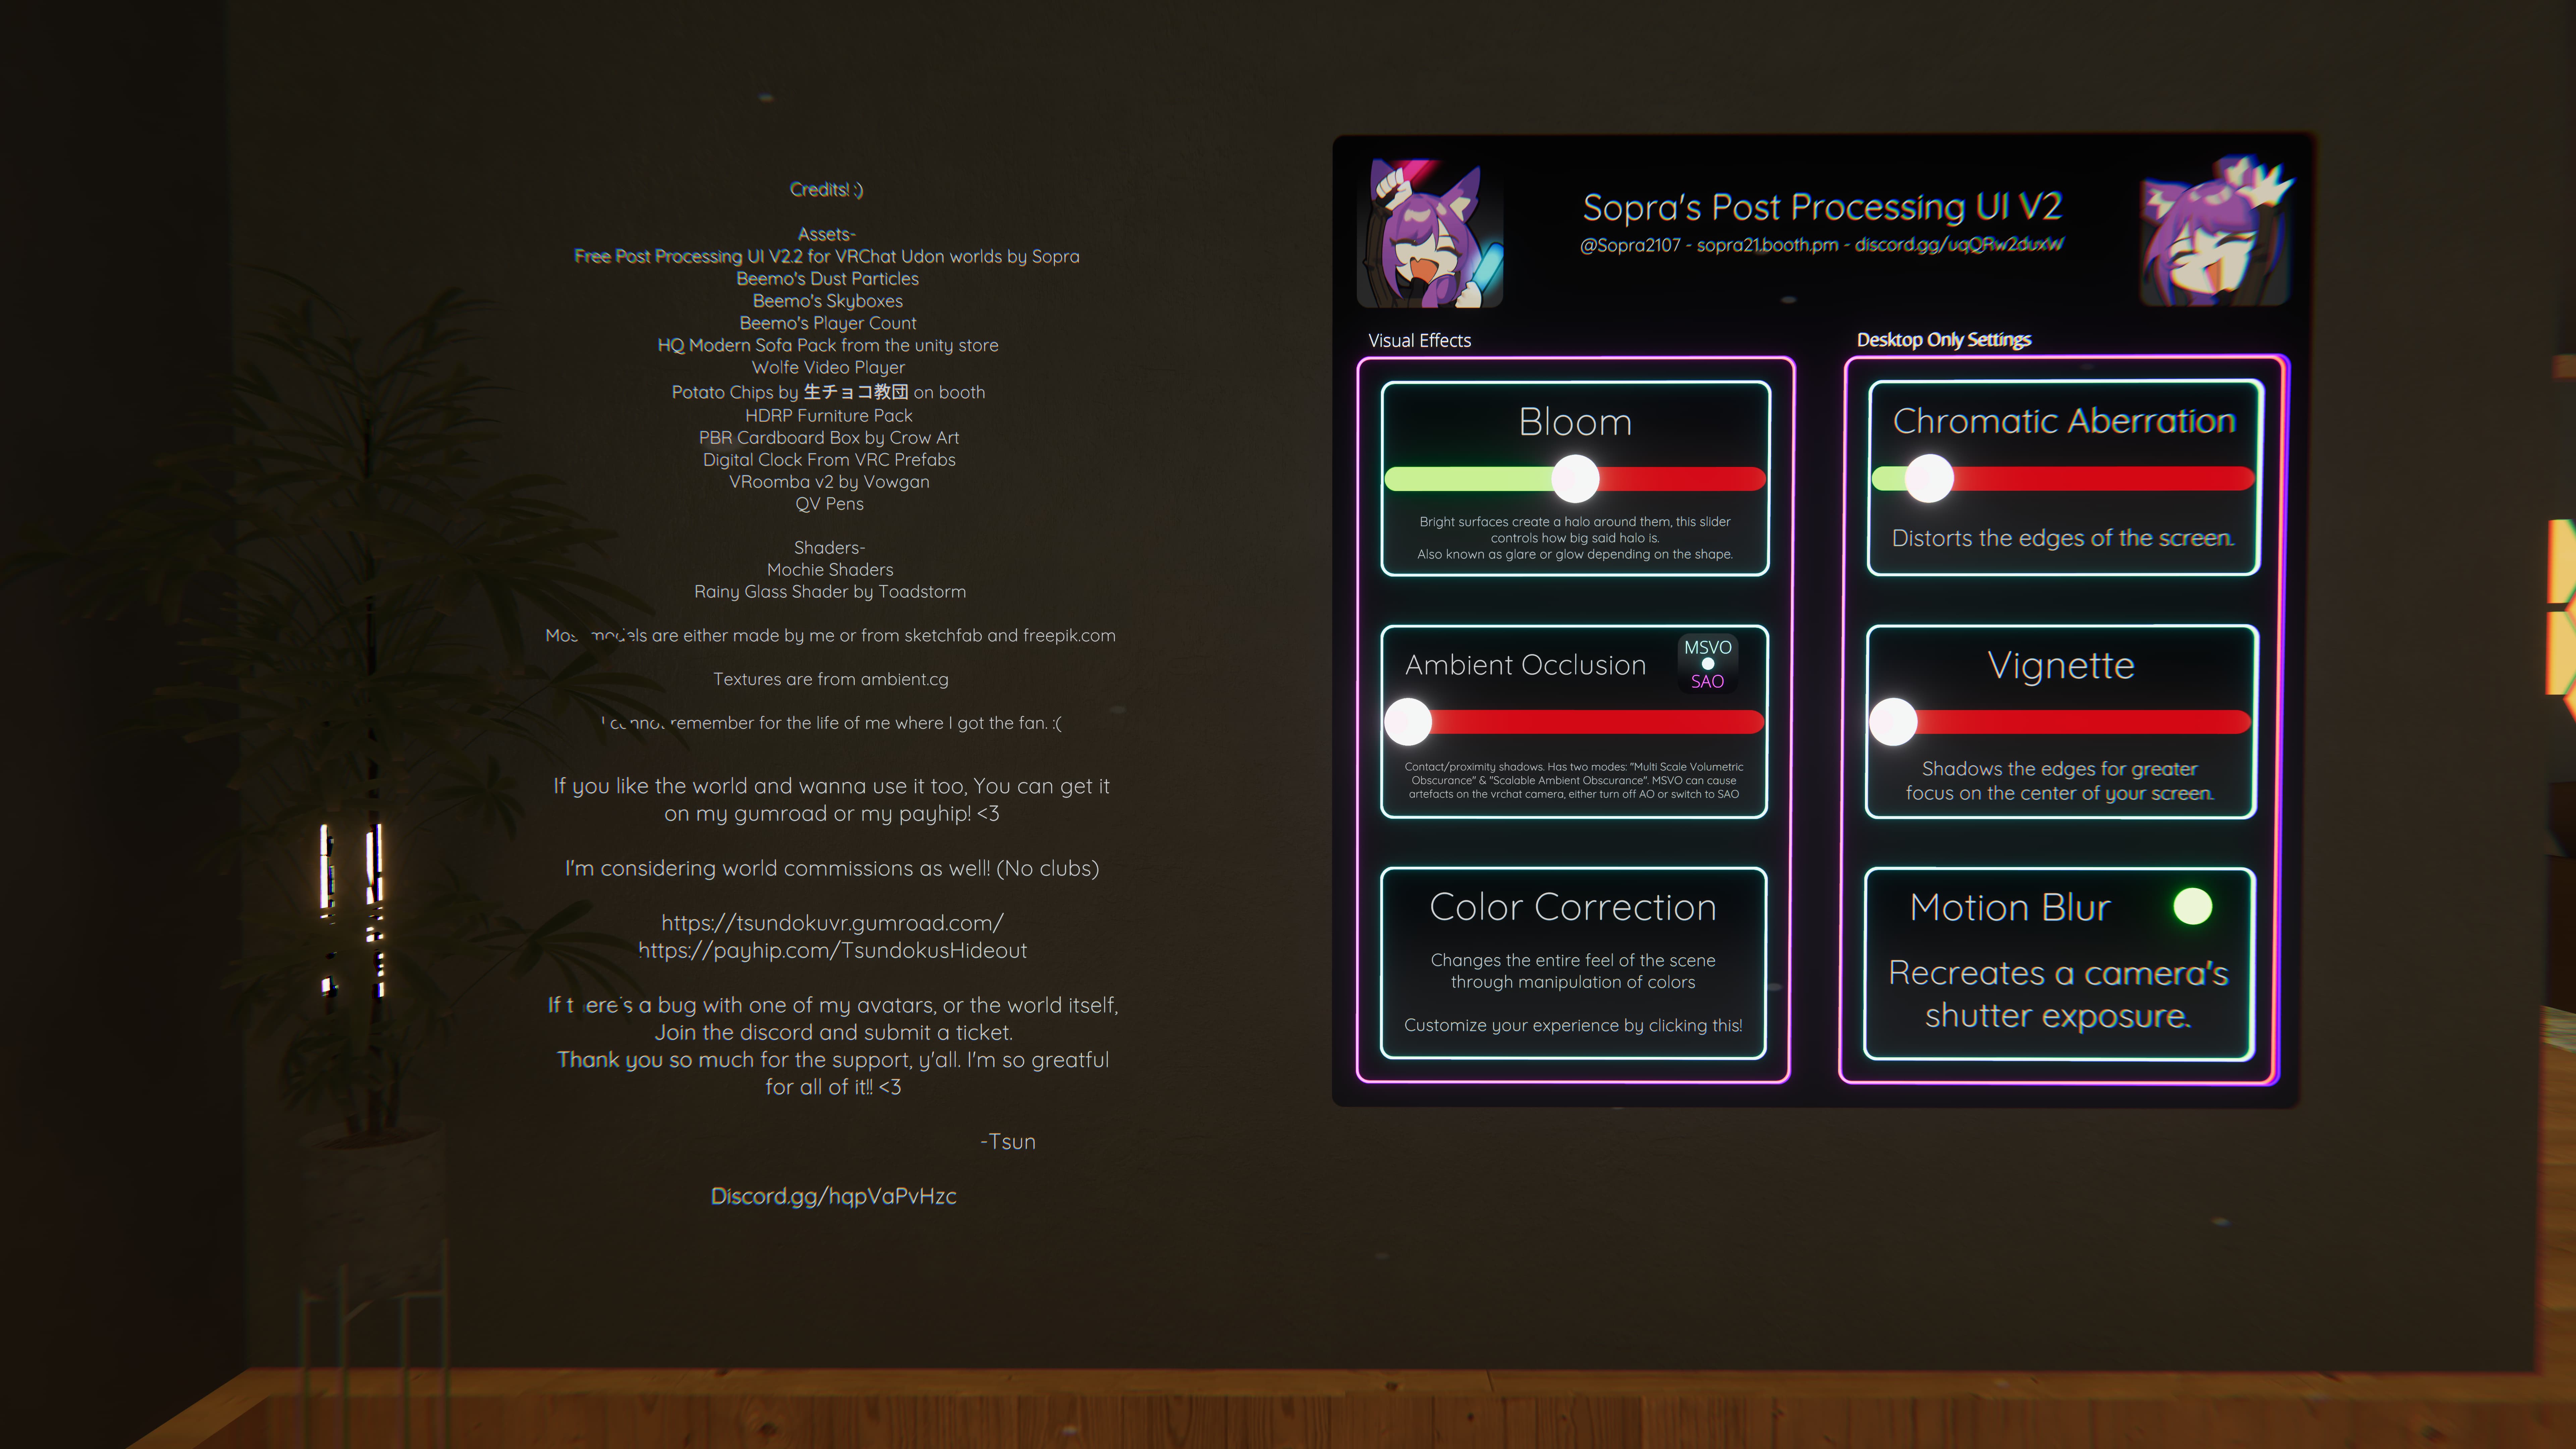Click the Discord.gg/hqpVaPvHzc invite text

833,1196
